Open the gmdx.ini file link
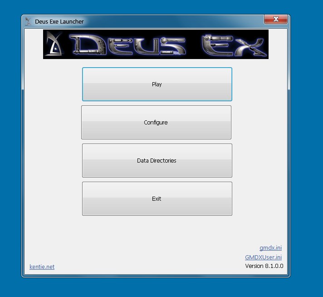Screen dimensions: 323x297 pos(270,247)
